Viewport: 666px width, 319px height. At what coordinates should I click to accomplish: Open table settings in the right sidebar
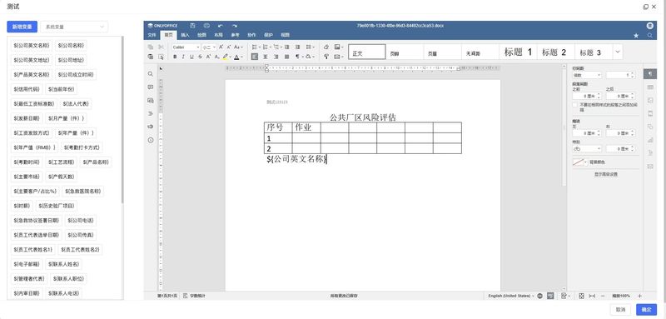(650, 87)
